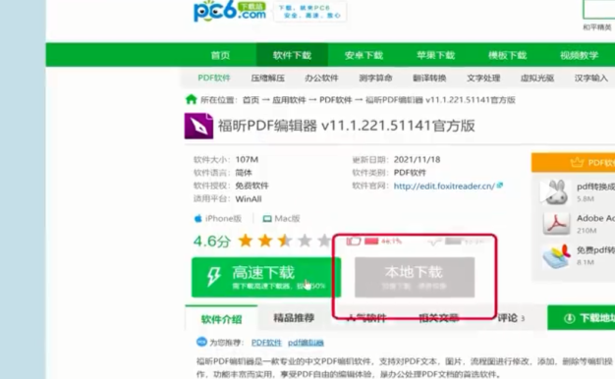Switch to the 相关文章 tab
This screenshot has height=379, width=615.
[x=439, y=318]
